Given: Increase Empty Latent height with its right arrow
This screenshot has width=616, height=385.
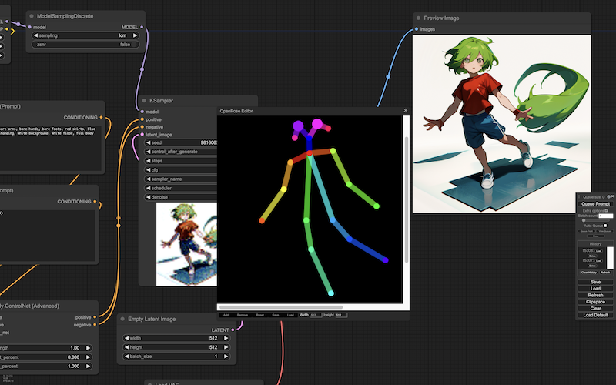Looking at the screenshot, I should point(226,347).
